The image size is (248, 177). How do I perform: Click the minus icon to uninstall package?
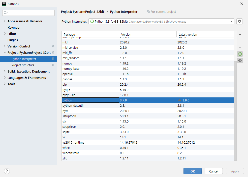pos(240,41)
